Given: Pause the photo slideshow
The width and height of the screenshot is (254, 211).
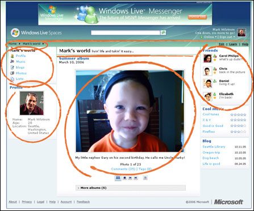Looking at the screenshot, I should click(x=118, y=178).
